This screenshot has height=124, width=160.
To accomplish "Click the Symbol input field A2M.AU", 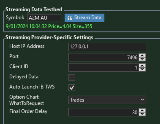I will click(x=44, y=18).
